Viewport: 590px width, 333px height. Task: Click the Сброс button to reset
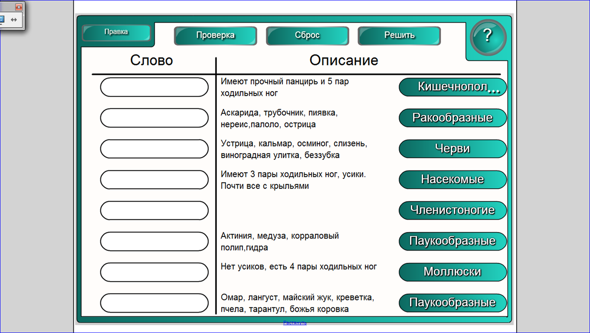pyautogui.click(x=307, y=36)
